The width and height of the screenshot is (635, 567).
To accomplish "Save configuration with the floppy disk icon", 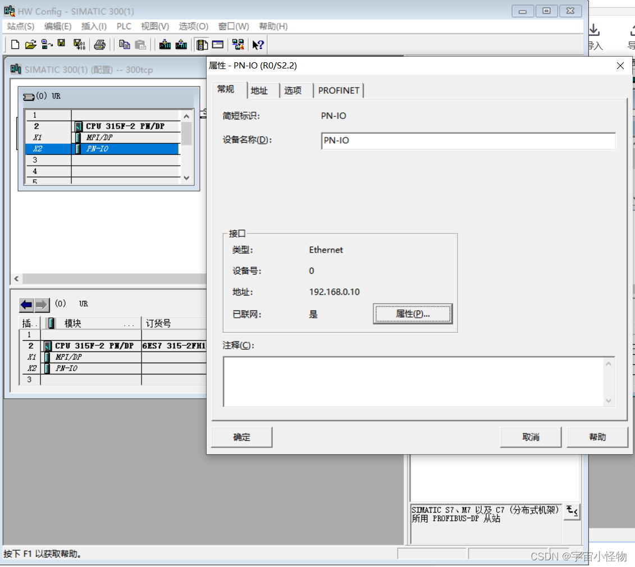I will tap(61, 43).
